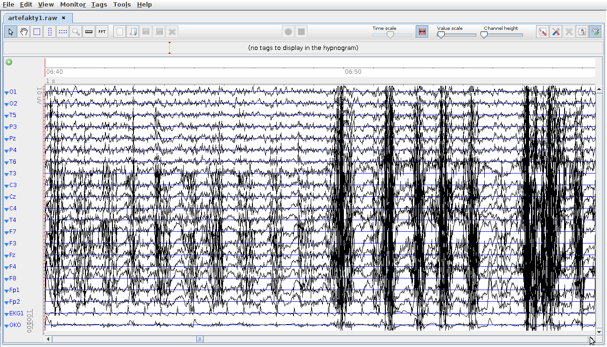Open the Monitor menu
Viewport: 607px width, 347px height.
73,4
